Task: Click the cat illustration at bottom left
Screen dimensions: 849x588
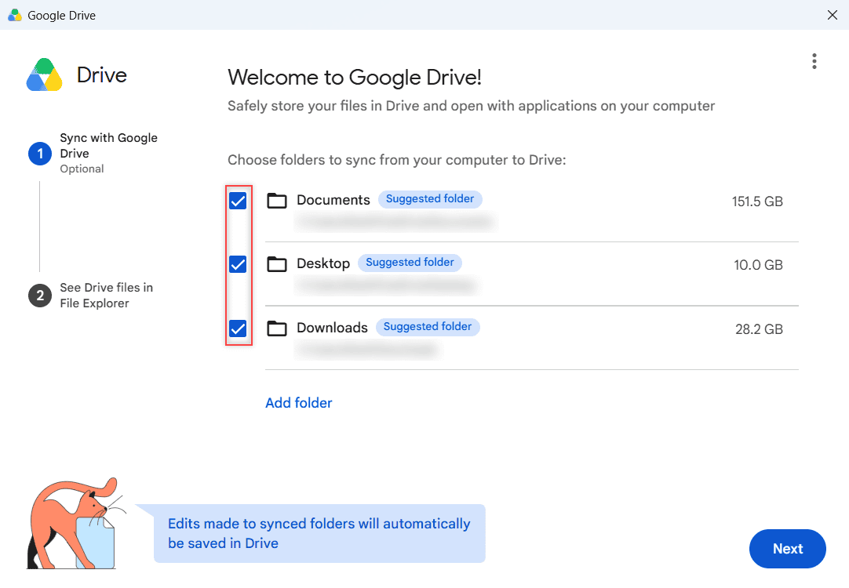Action: click(76, 523)
